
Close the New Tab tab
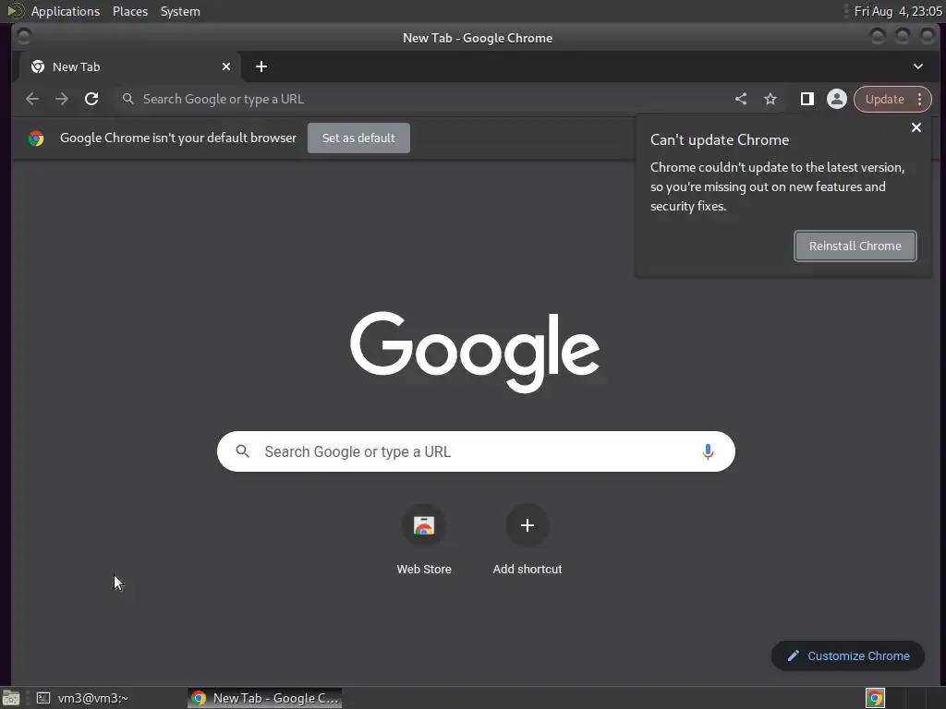(226, 66)
